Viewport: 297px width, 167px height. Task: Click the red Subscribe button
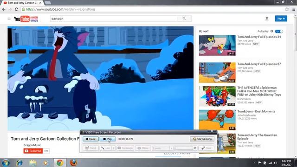[33, 151]
